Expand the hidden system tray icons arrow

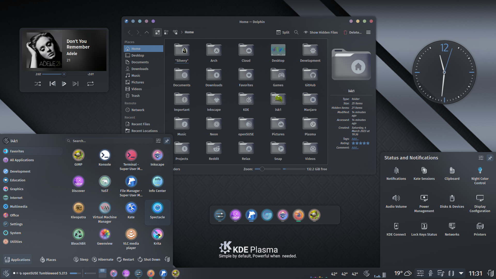[x=461, y=273]
